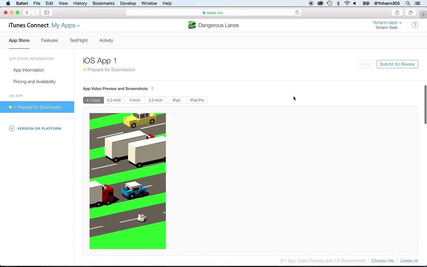
Task: Open the Develop menu
Action: click(128, 3)
